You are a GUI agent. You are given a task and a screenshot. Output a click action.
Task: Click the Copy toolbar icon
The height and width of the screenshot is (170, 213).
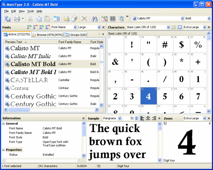point(39,19)
